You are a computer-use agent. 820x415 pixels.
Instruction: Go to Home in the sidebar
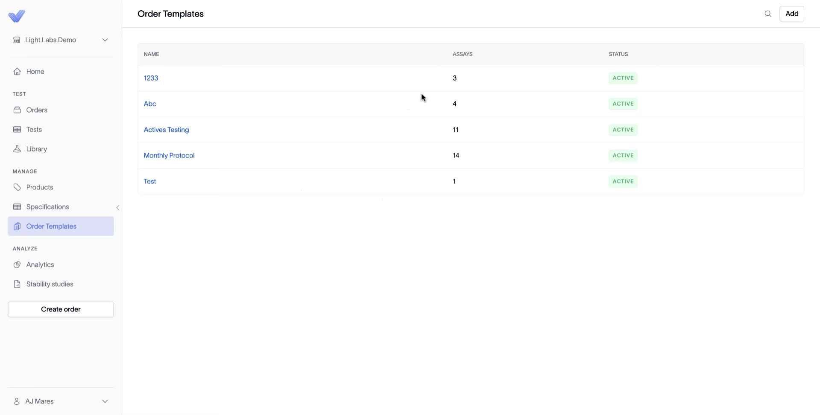pos(61,72)
